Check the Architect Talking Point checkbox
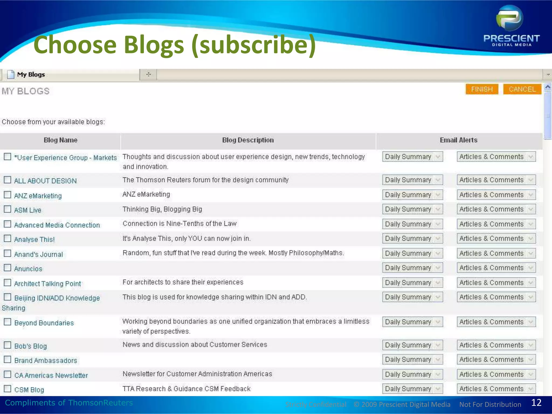 8,283
